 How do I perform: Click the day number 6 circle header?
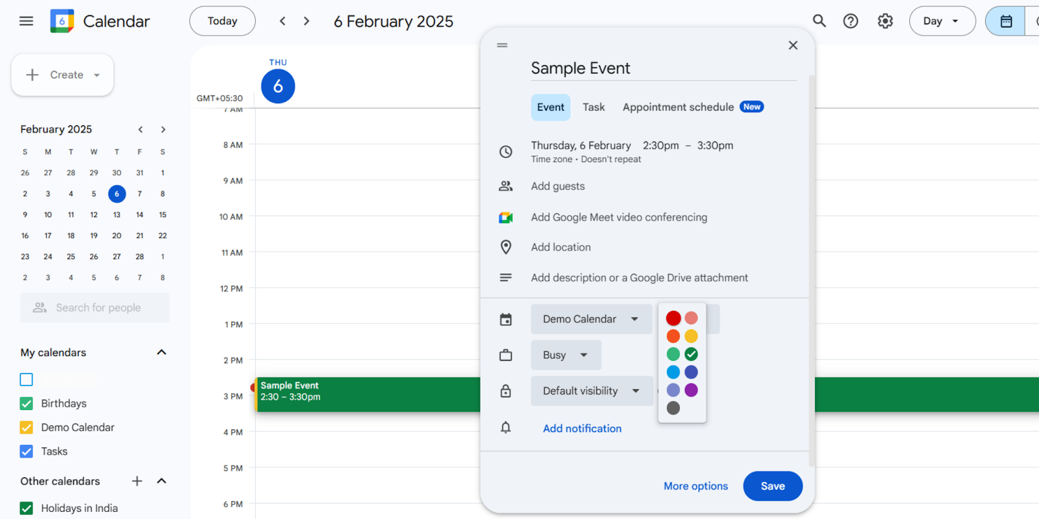(x=278, y=86)
